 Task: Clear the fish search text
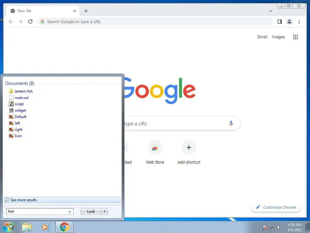(70, 211)
